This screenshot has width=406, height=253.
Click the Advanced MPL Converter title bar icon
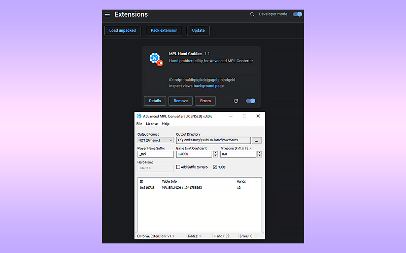click(140, 116)
